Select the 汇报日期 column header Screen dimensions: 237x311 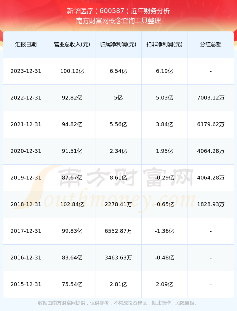tap(26, 44)
